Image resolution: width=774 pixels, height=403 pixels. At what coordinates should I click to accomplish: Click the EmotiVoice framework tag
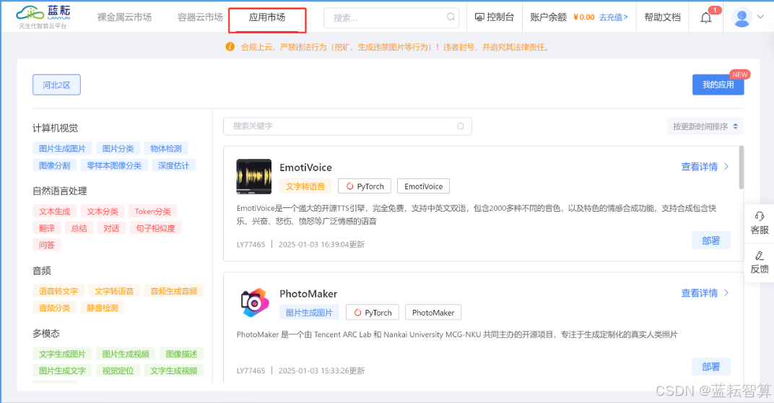click(424, 186)
